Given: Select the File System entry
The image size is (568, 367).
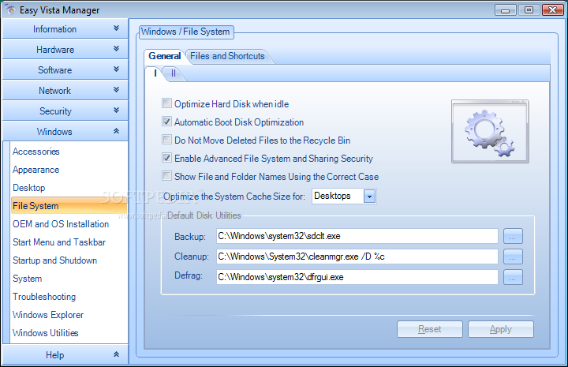Looking at the screenshot, I should tap(69, 206).
